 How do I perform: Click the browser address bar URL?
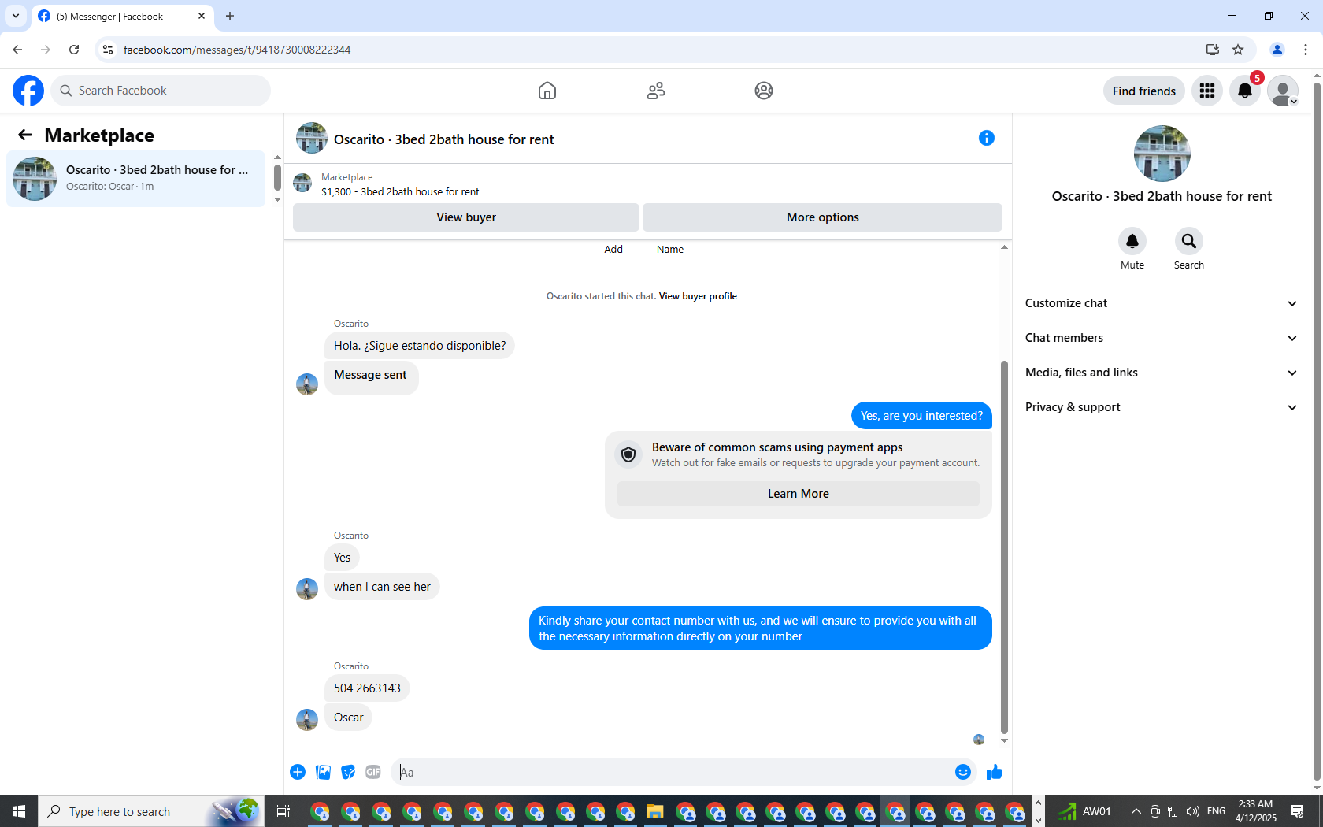pyautogui.click(x=237, y=50)
